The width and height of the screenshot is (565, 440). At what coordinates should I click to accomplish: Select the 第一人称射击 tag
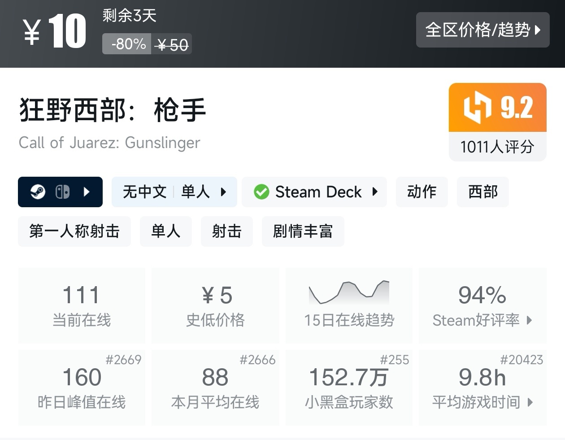coord(74,231)
